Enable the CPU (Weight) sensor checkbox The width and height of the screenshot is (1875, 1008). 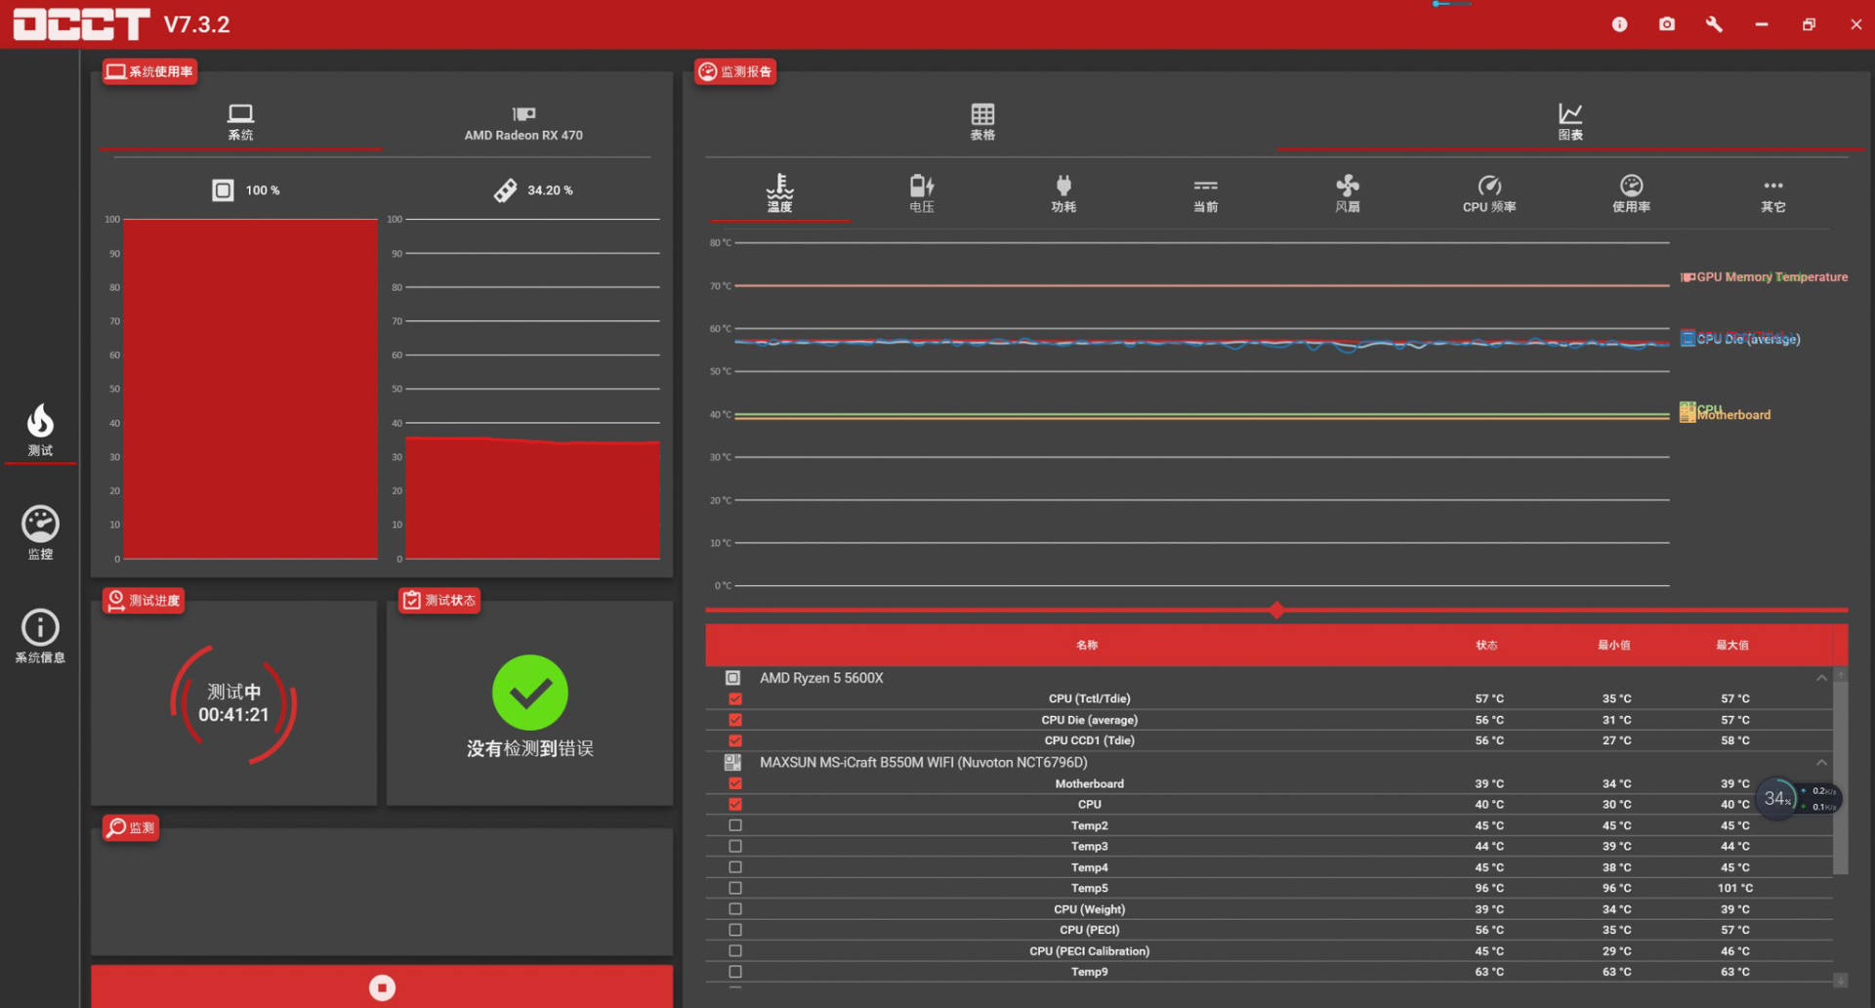pyautogui.click(x=735, y=909)
